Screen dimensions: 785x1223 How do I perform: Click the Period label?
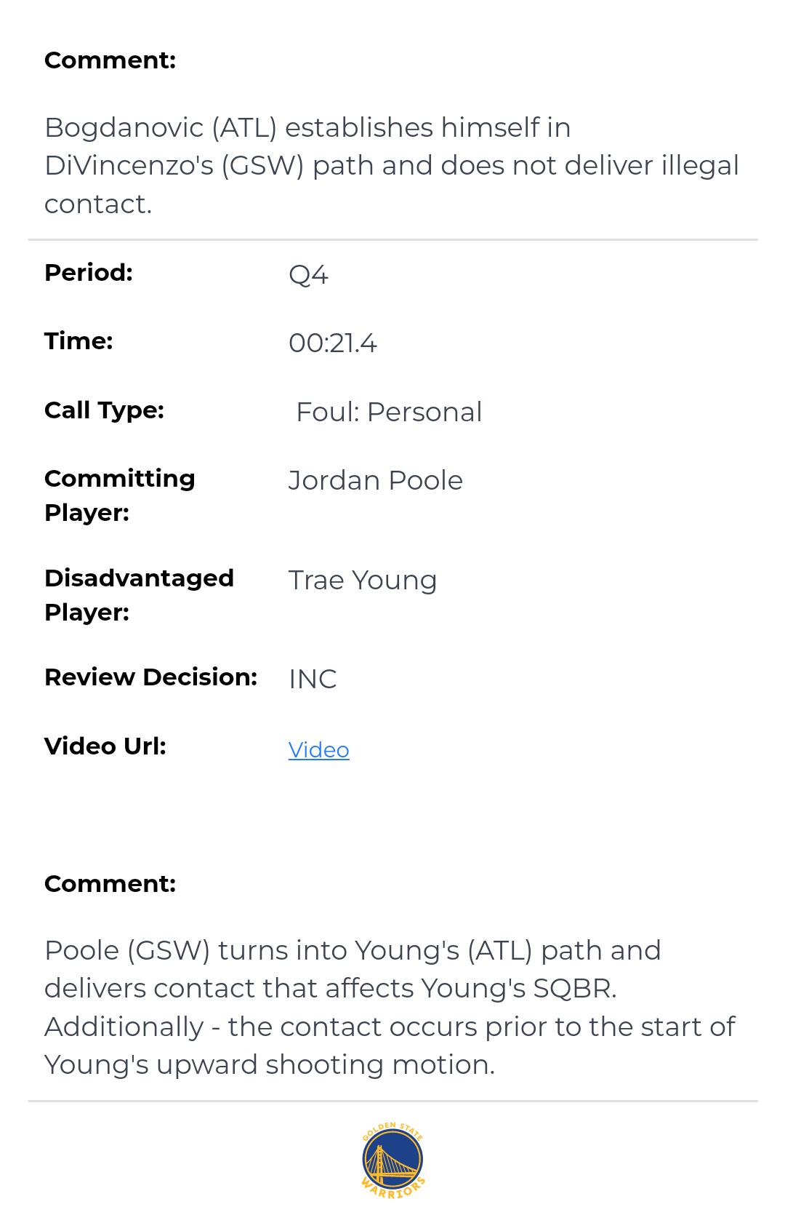89,272
